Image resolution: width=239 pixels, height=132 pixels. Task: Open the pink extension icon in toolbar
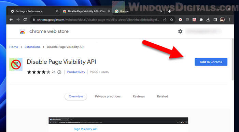click(x=194, y=20)
